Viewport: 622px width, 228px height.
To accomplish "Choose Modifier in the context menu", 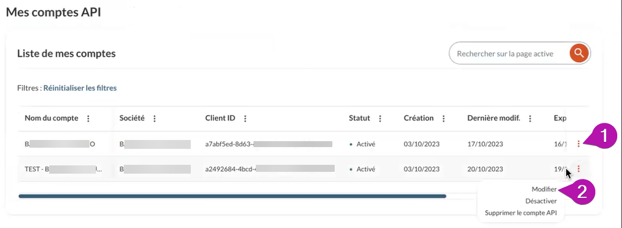I will tap(544, 190).
